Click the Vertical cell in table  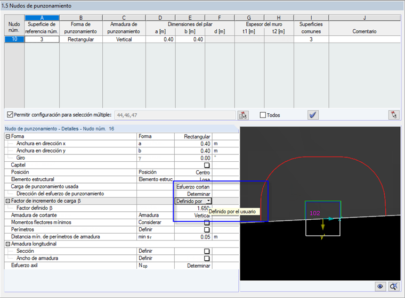(x=124, y=39)
